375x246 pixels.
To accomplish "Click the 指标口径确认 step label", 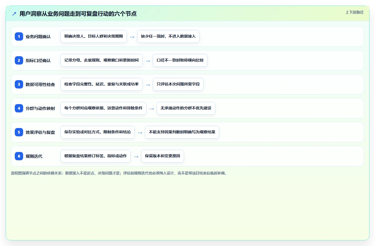I will coord(38,60).
